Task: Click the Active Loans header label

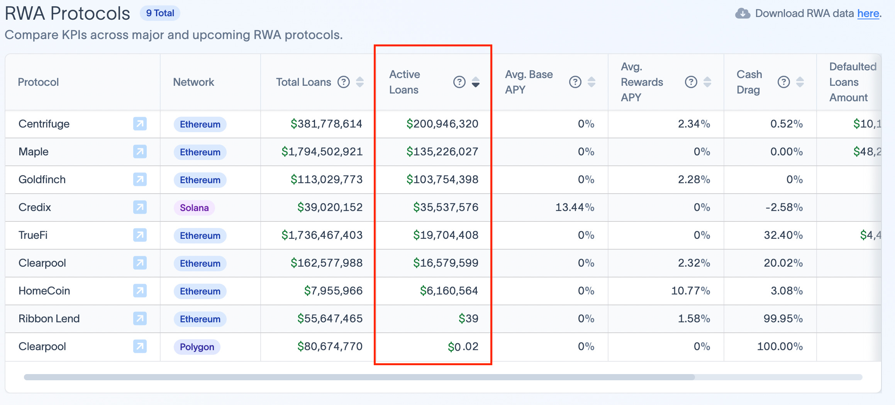Action: (404, 82)
